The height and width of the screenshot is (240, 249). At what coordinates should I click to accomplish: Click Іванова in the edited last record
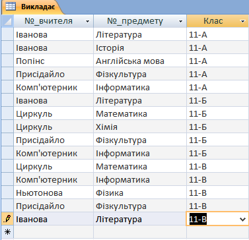[x=53, y=219]
